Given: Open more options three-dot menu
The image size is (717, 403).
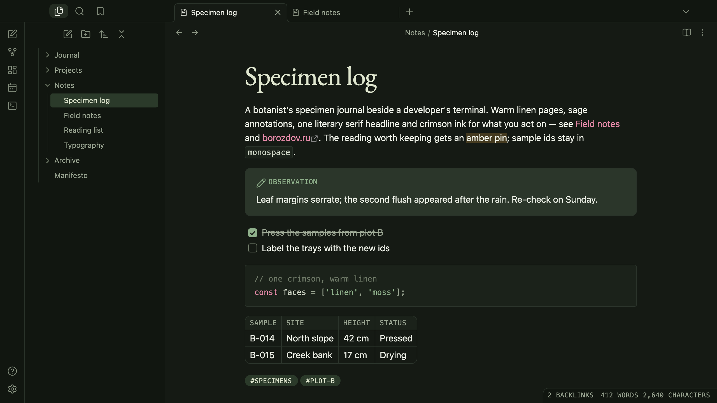Looking at the screenshot, I should (x=702, y=32).
